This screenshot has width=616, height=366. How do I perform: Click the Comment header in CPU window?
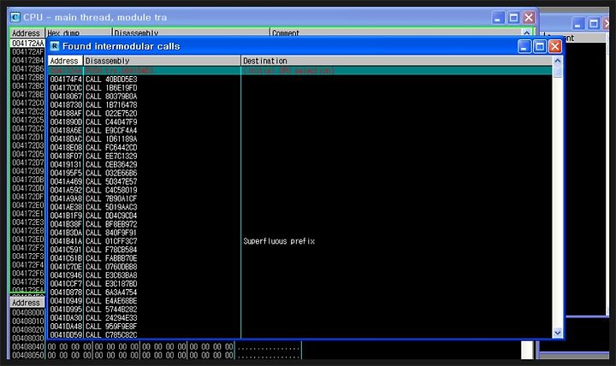396,33
